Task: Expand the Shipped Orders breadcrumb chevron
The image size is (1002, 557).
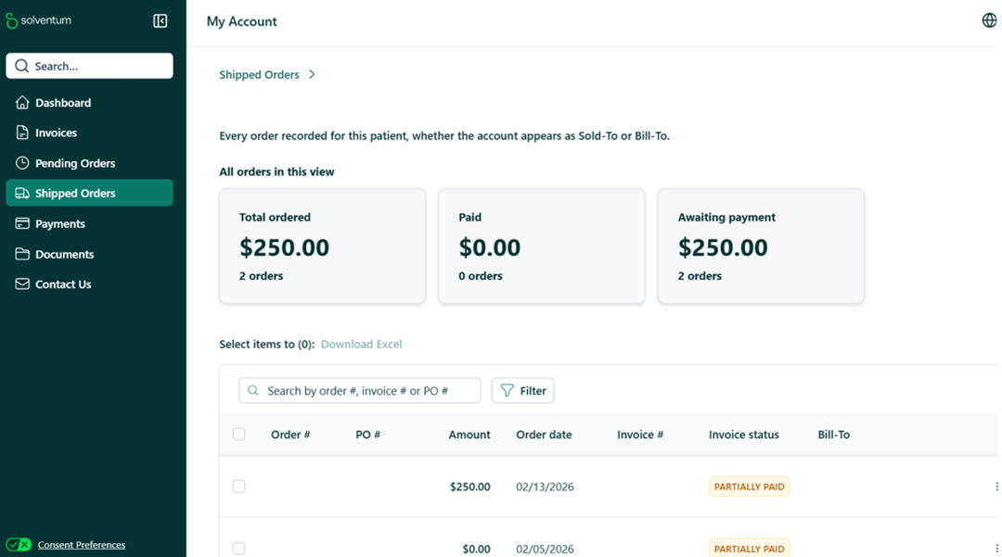Action: coord(312,75)
